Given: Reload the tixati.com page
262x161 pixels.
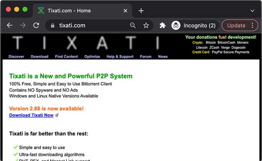Looking at the screenshot, I should click(36, 25).
